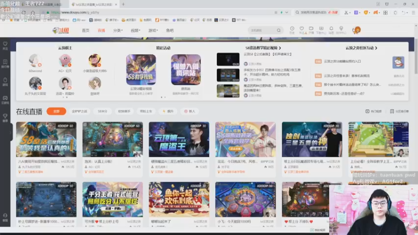Expand the 游戏 dropdown in navigation
418x235 pixels.
coord(153,30)
